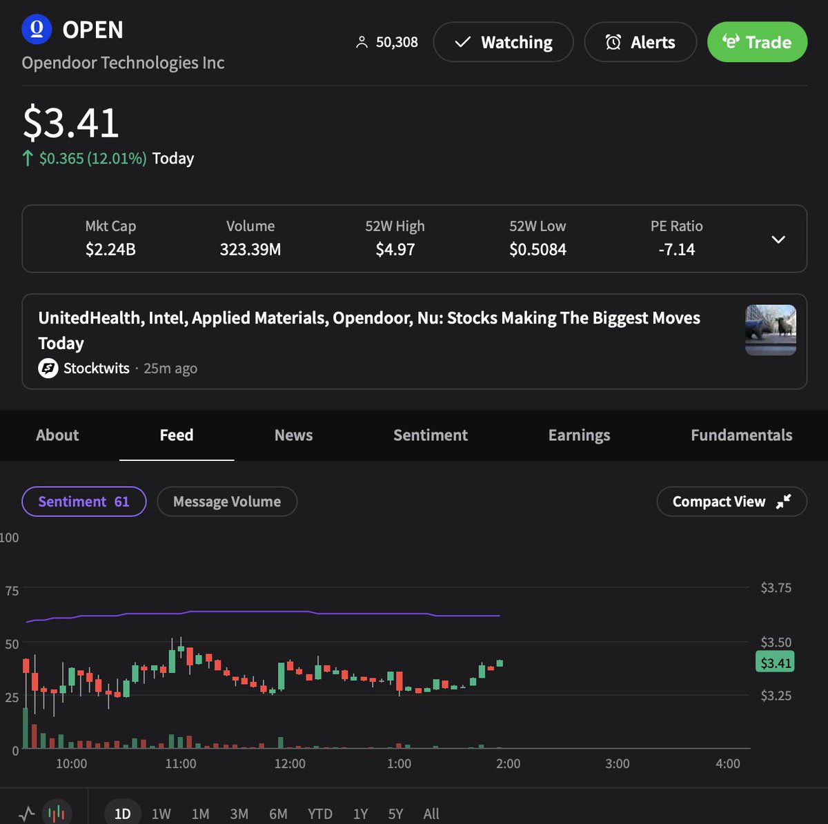
Task: Switch chart to 5Y range
Action: 395,814
